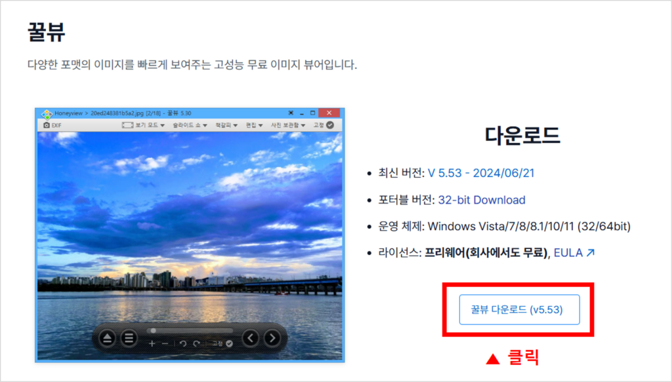Click the 다운로드 section heading
Viewport: 672px width, 382px height.
tap(522, 136)
